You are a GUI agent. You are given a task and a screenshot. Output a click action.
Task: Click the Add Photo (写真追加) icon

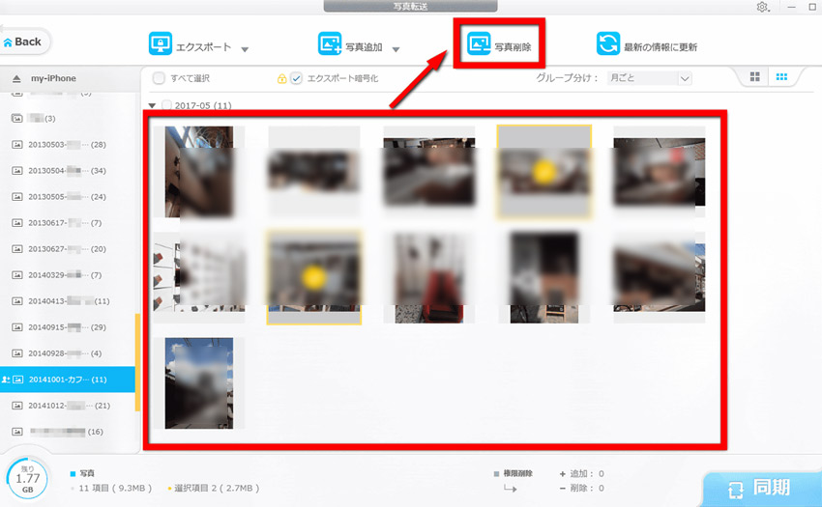pos(330,45)
